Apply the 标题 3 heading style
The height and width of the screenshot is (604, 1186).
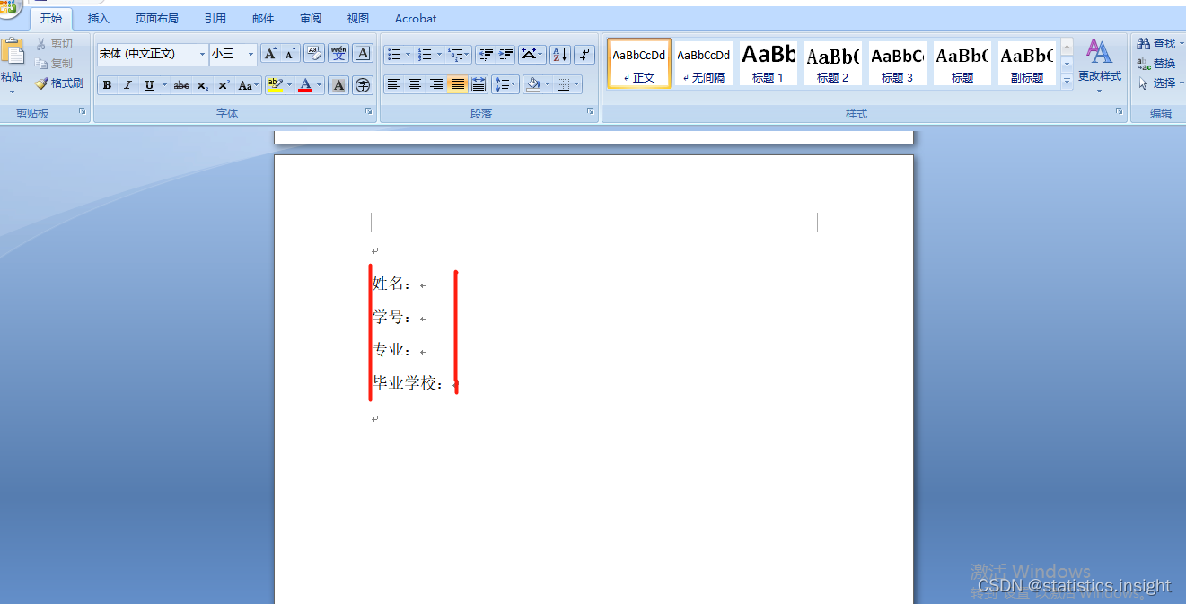pyautogui.click(x=898, y=63)
